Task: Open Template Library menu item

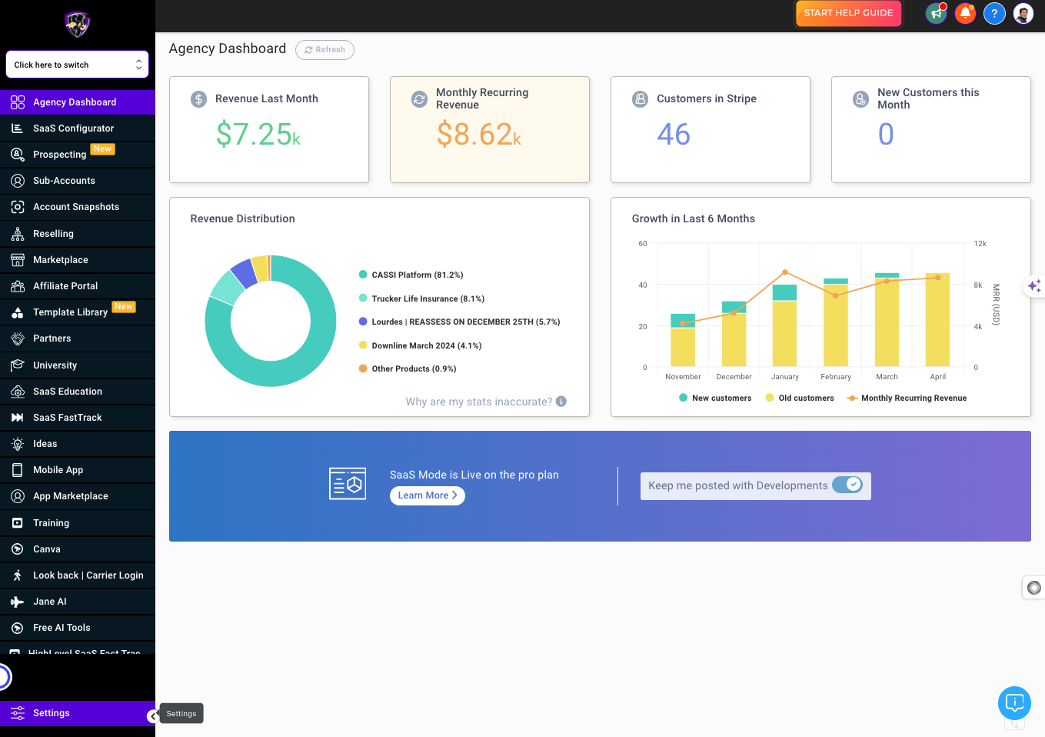Action: (x=78, y=312)
